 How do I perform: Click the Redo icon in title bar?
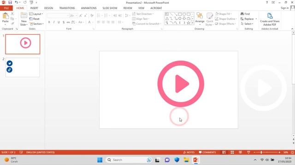click(x=25, y=2)
